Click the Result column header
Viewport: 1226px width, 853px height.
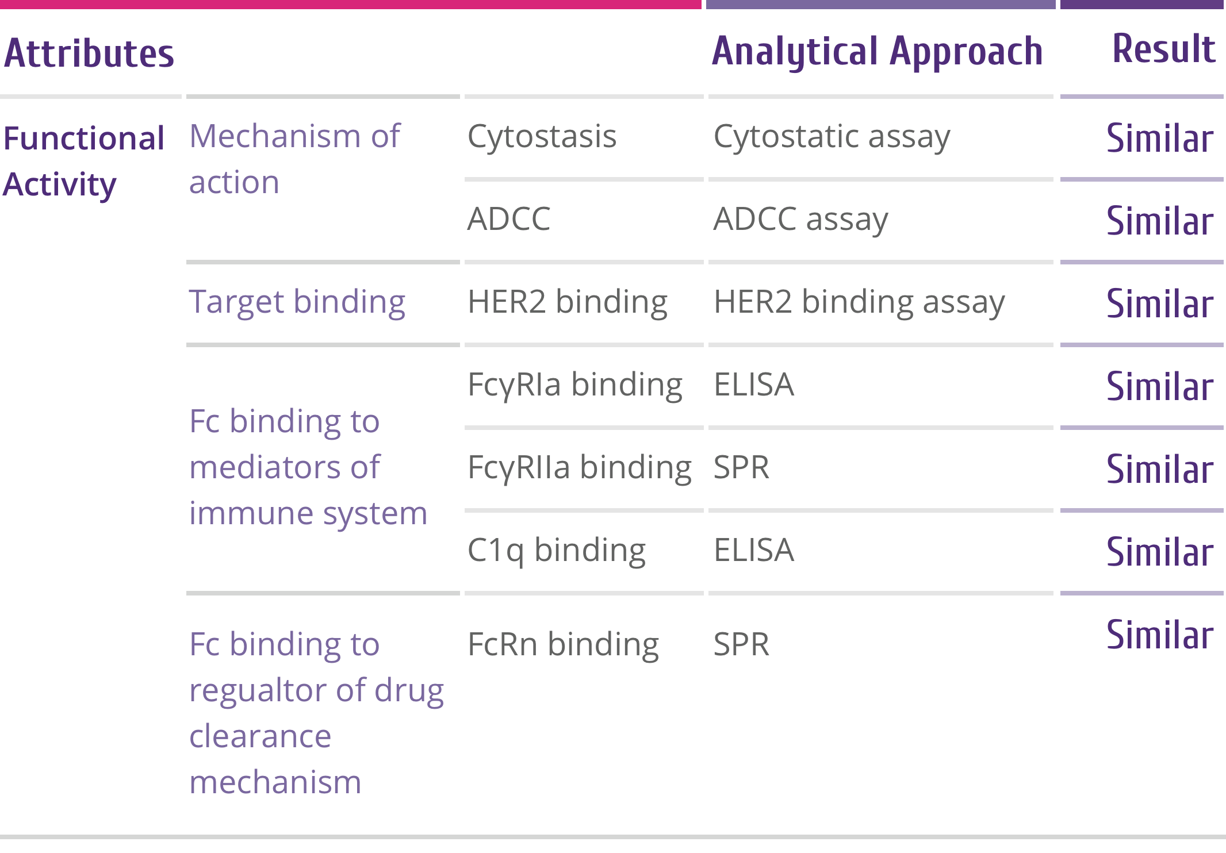pyautogui.click(x=1164, y=49)
